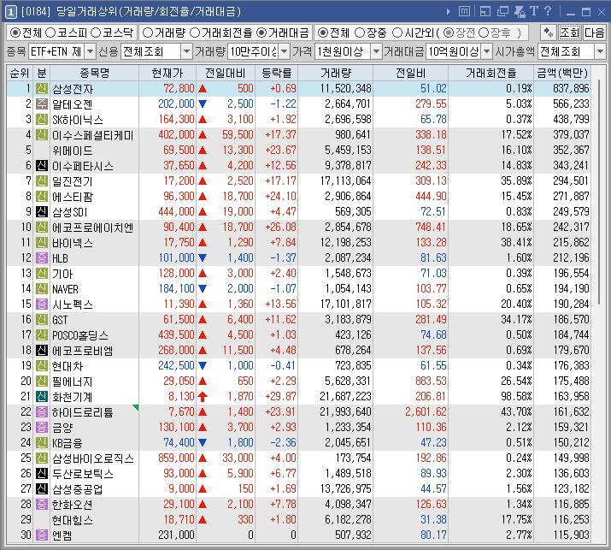Select the 장중 session radio button
This screenshot has height=550, width=611.
coord(360,33)
